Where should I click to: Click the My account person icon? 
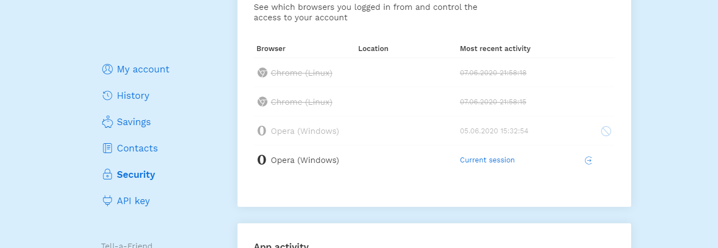pyautogui.click(x=107, y=69)
